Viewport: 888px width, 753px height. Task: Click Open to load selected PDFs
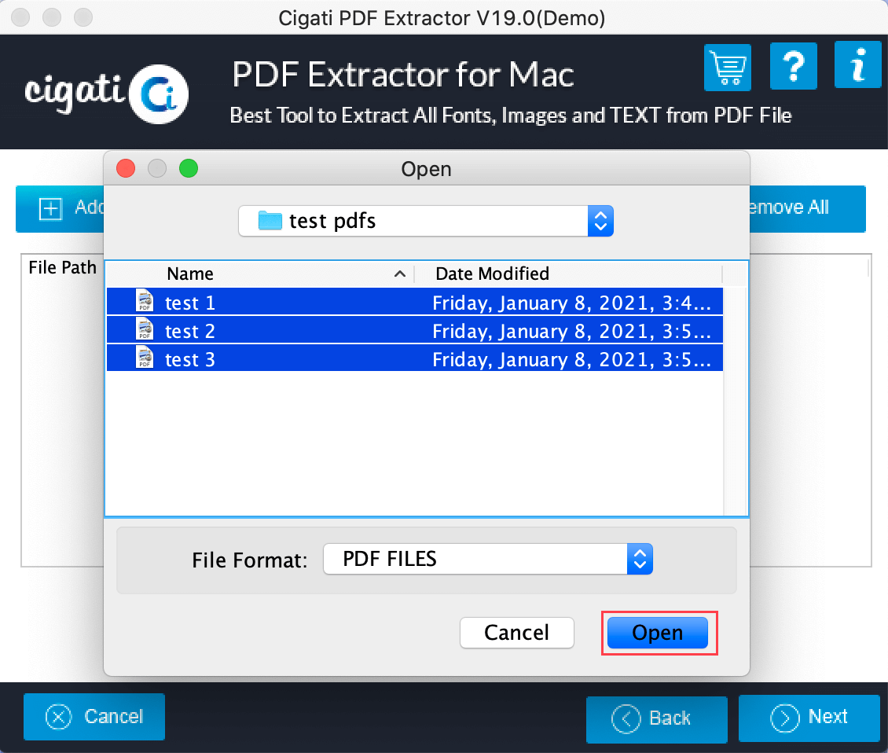pyautogui.click(x=658, y=632)
